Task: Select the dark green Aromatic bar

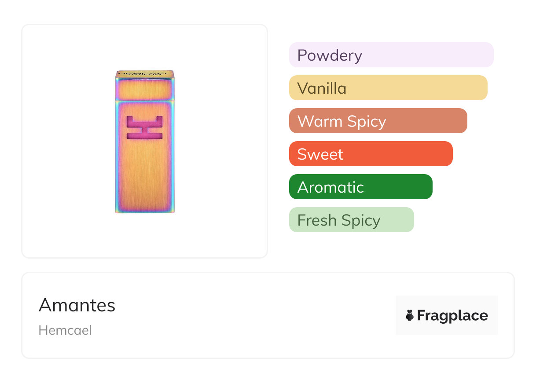Action: (x=360, y=187)
